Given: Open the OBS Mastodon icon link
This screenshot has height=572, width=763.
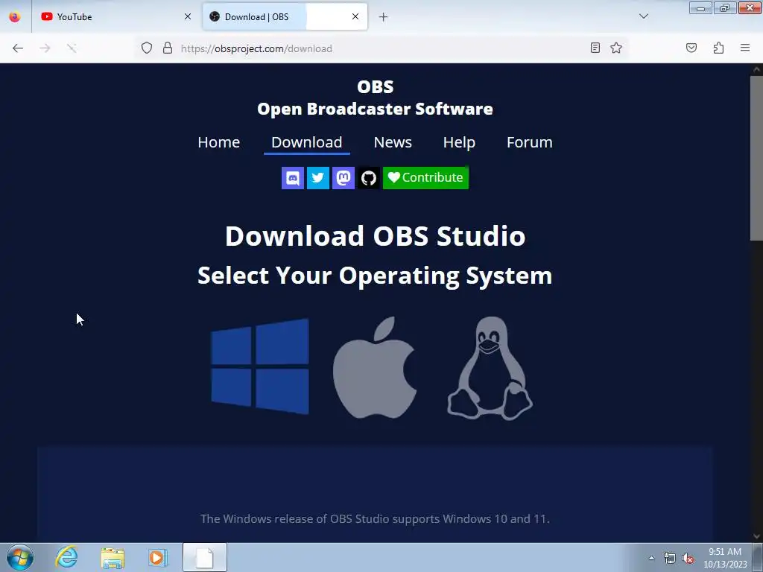Looking at the screenshot, I should point(343,178).
